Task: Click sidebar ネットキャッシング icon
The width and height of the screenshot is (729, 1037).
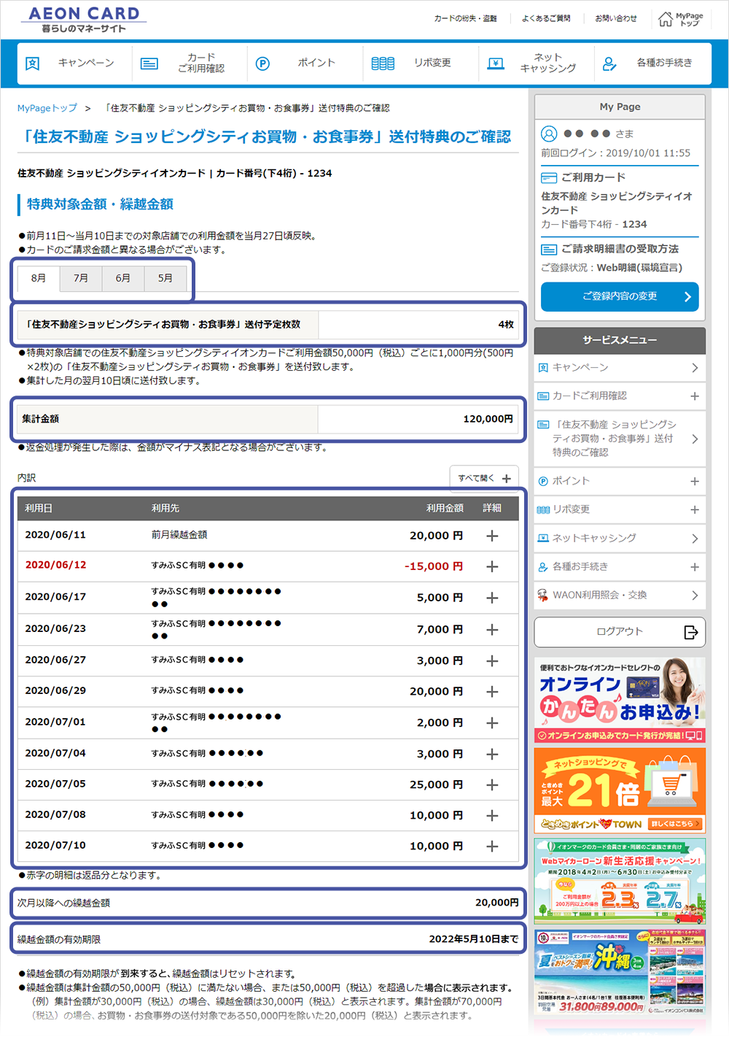Action: (x=542, y=538)
